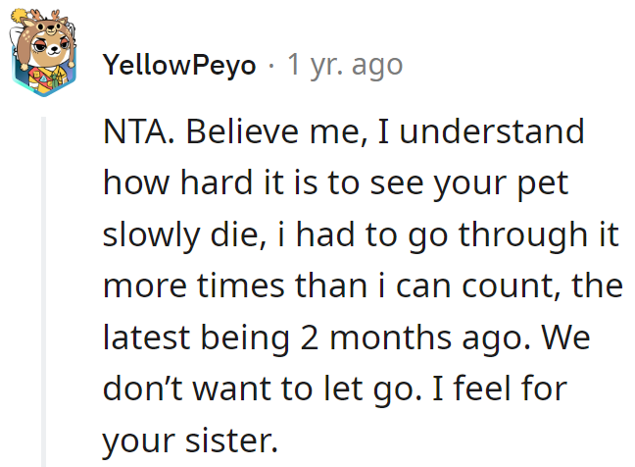Click the word "understand" in first line
This screenshot has height=467, width=635.
pos(492,131)
